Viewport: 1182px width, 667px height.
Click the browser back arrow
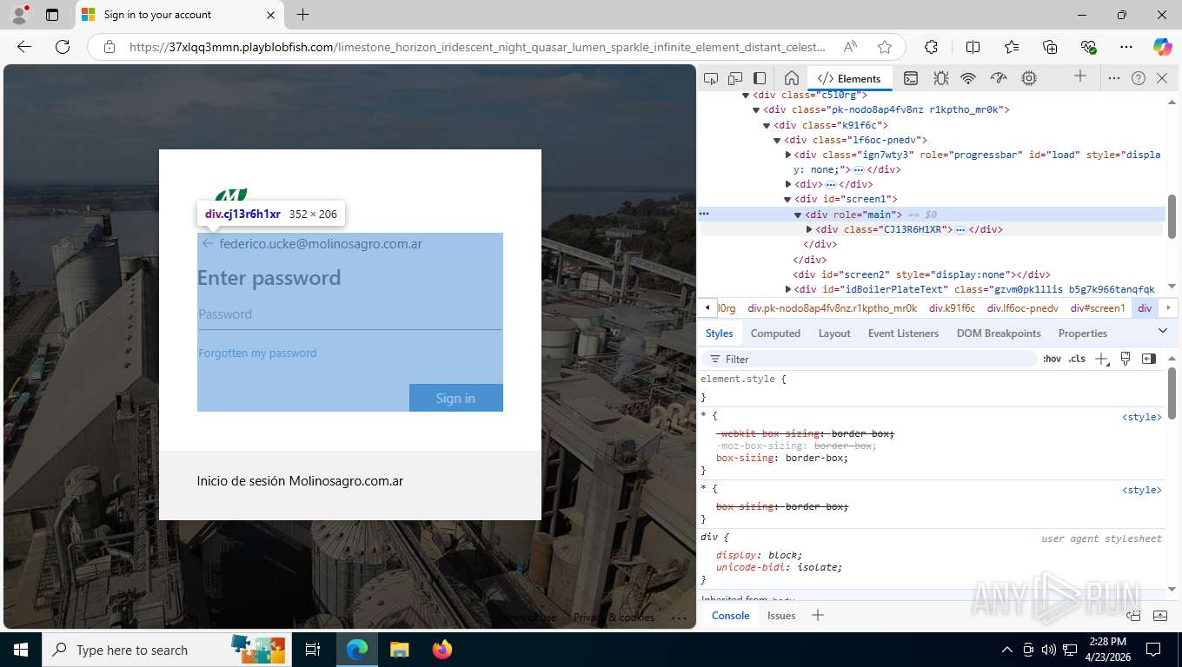tap(24, 47)
